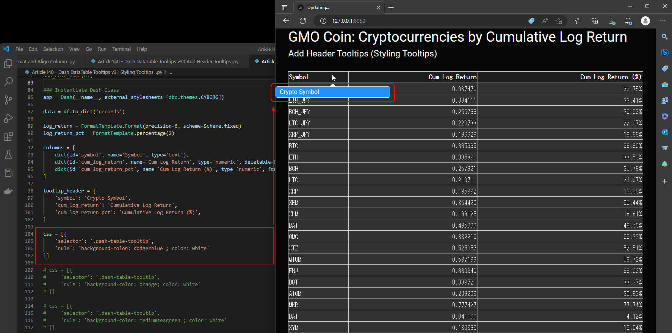Open Testing flask icon in activity bar
The width and height of the screenshot is (672, 333).
point(8,155)
